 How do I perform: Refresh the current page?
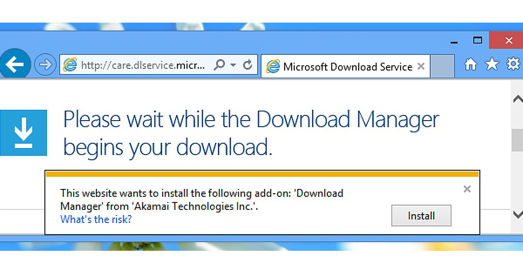pyautogui.click(x=247, y=64)
